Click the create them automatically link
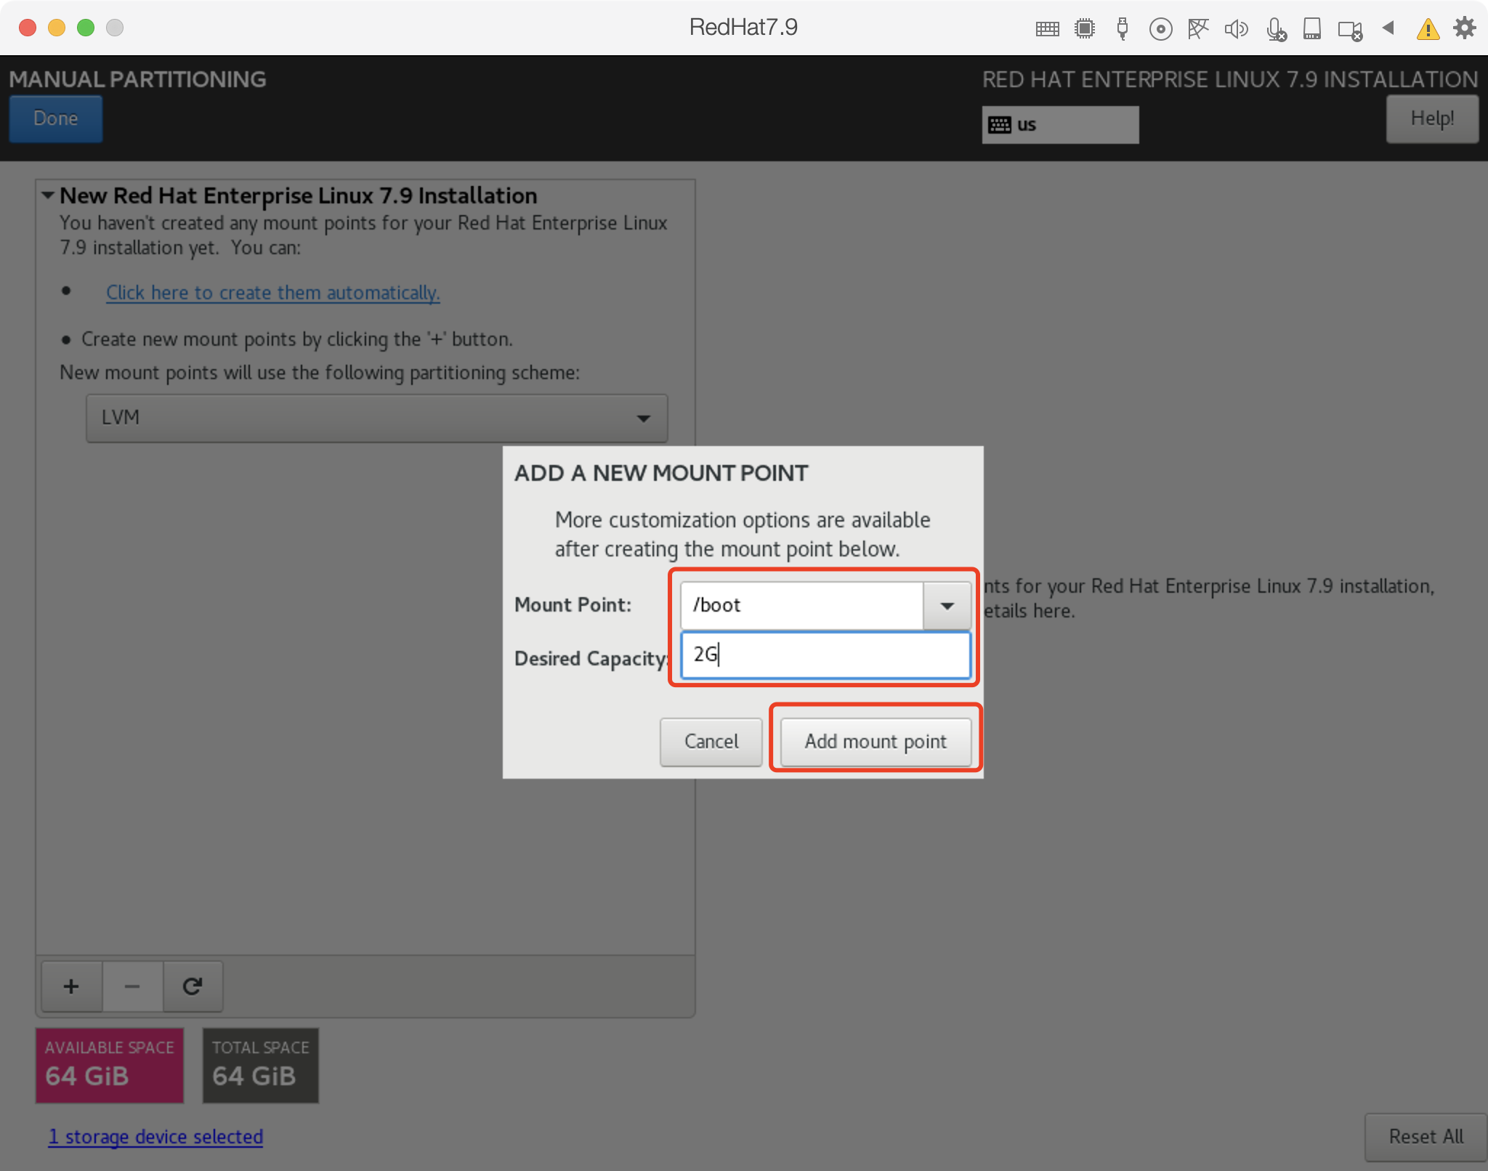 (x=272, y=293)
